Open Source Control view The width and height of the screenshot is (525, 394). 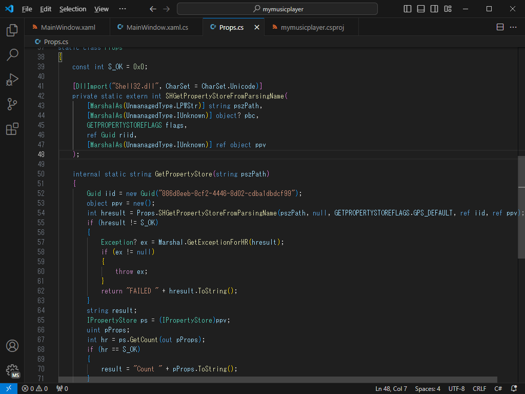[x=12, y=104]
